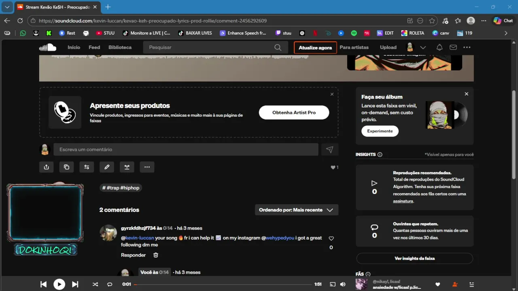Viewport: 518px width, 291px height.
Task: Like the gyrzkfdhzjf734 comment
Action: (331, 238)
